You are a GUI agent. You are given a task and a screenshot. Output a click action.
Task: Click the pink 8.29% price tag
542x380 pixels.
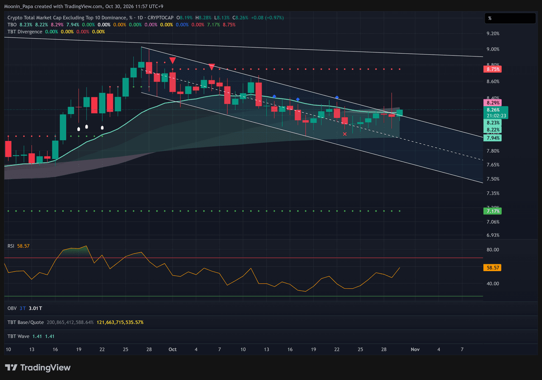pos(492,103)
